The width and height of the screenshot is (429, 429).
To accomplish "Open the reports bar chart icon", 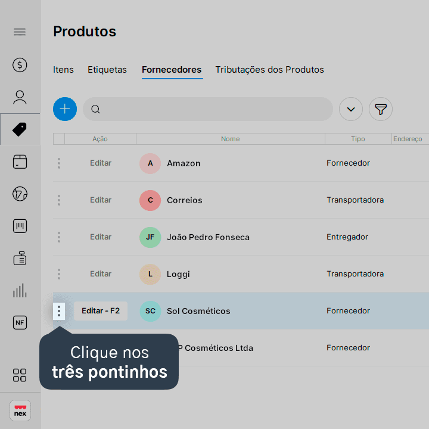I will [20, 290].
